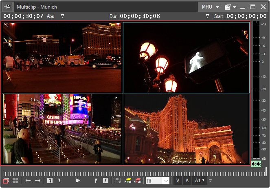Screen dimensions: 270x188
Task: Add marker with yellow plus icon
Action: [x=128, y=181]
